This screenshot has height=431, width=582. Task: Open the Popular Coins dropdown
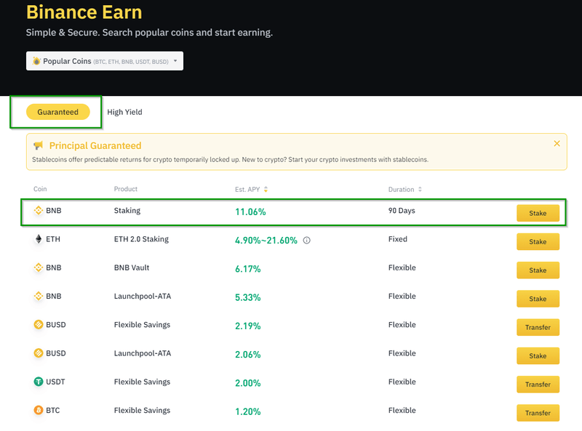105,61
